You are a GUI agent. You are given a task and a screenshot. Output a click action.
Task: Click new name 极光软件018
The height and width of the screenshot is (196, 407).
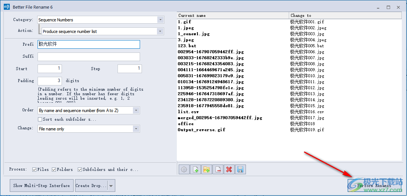pos(302,124)
